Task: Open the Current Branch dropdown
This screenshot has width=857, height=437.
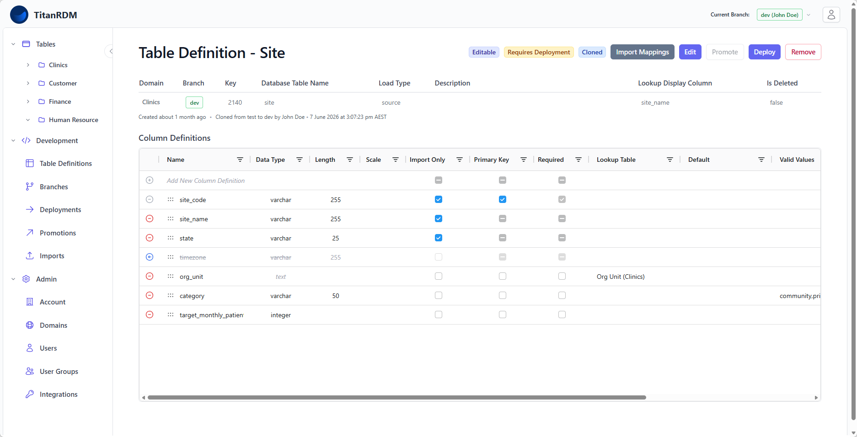Action: pos(784,15)
